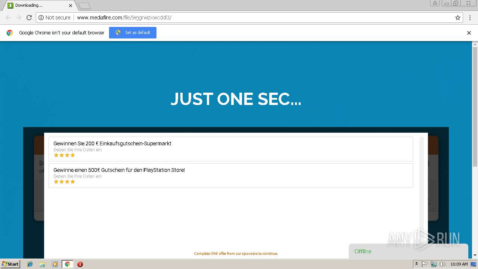Open the Action Center flag icon
The image size is (478, 269).
tap(425, 264)
